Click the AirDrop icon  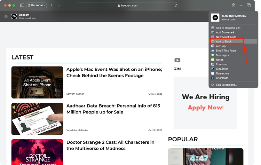point(213,46)
